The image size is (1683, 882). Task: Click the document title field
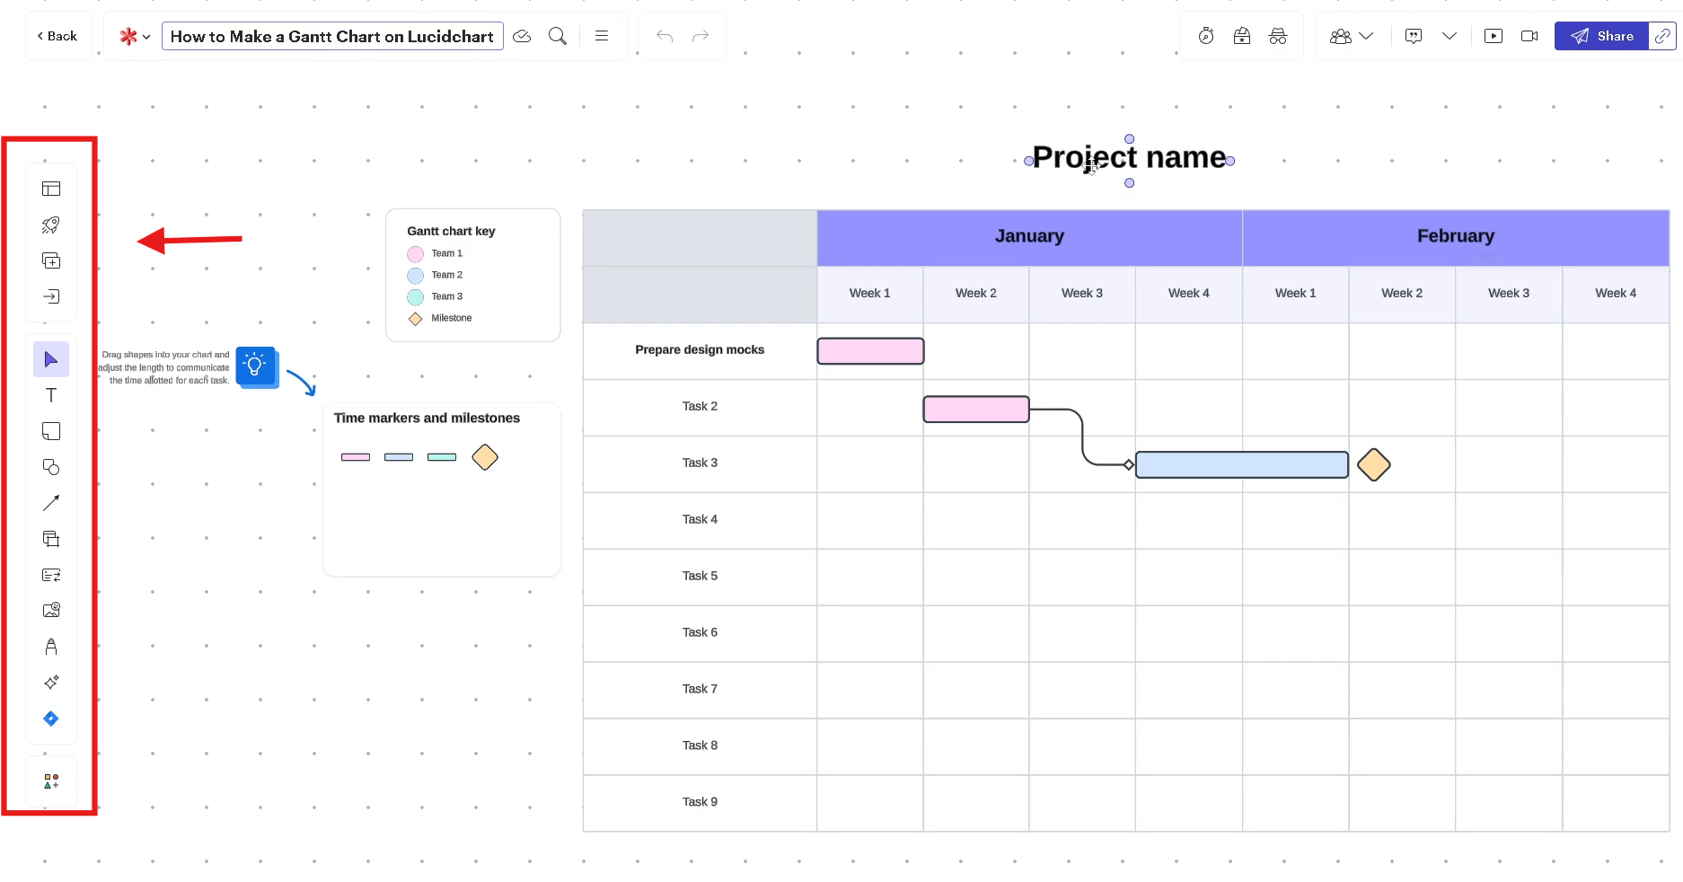(332, 36)
